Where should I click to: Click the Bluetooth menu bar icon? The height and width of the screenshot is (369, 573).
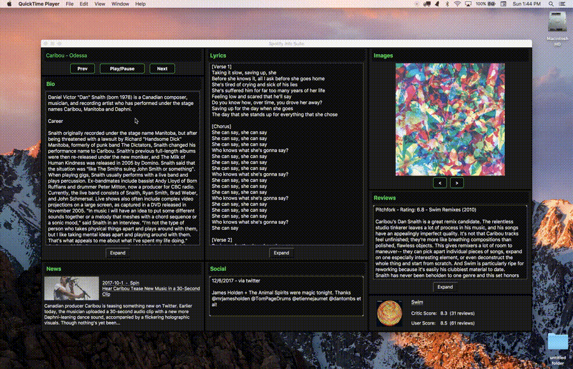446,4
